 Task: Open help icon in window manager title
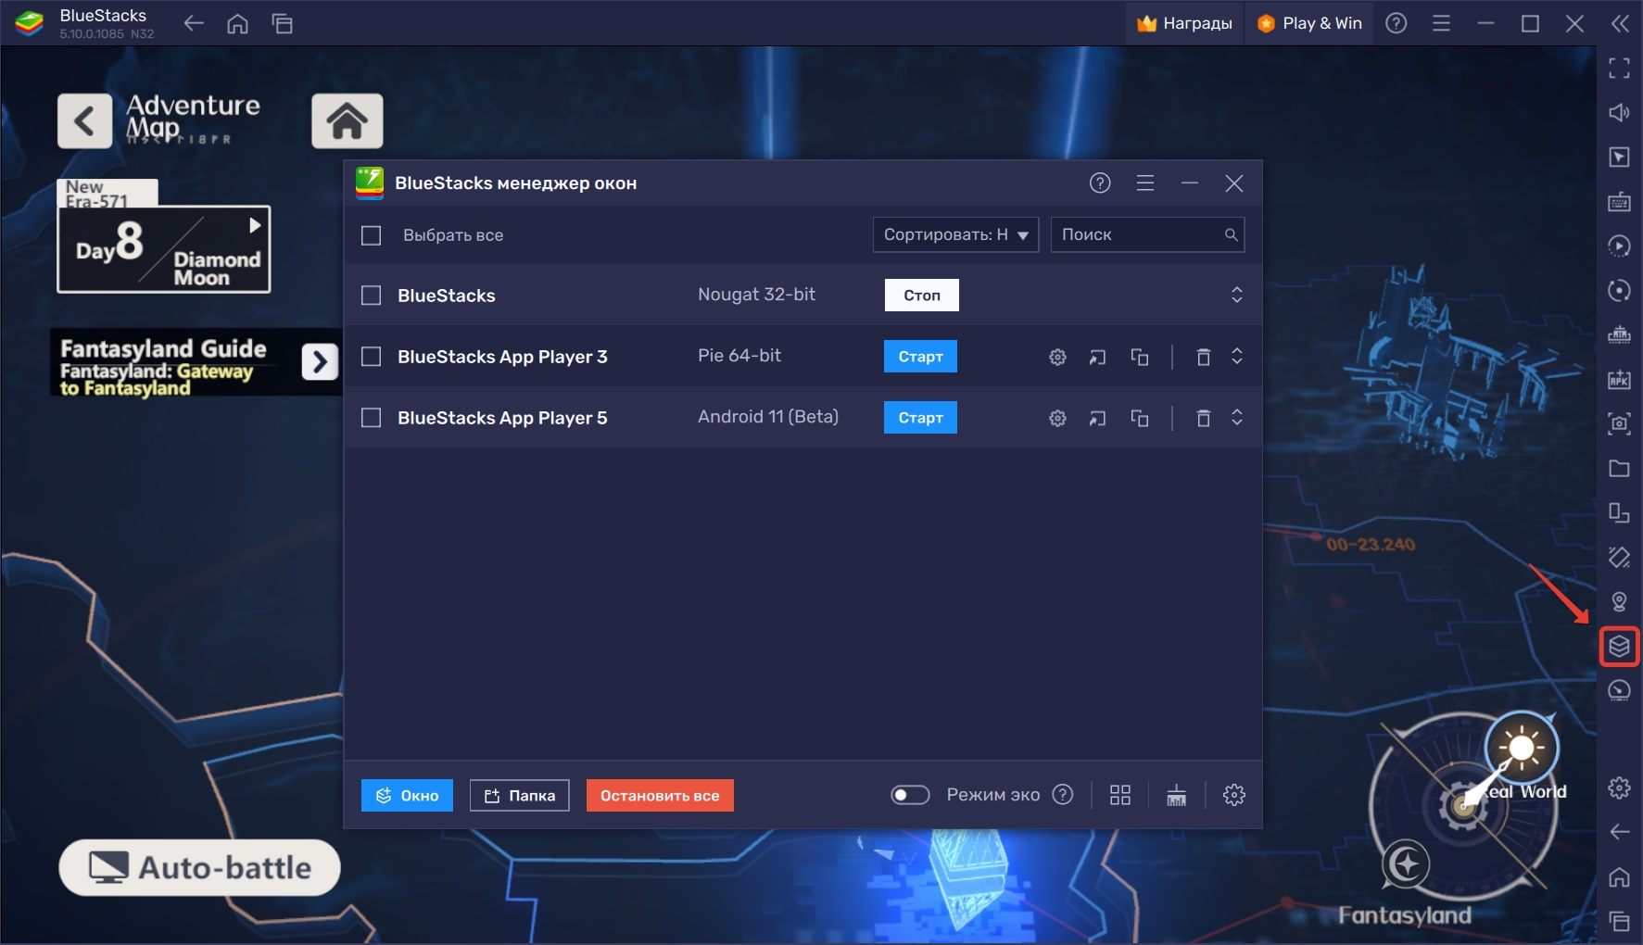point(1100,183)
